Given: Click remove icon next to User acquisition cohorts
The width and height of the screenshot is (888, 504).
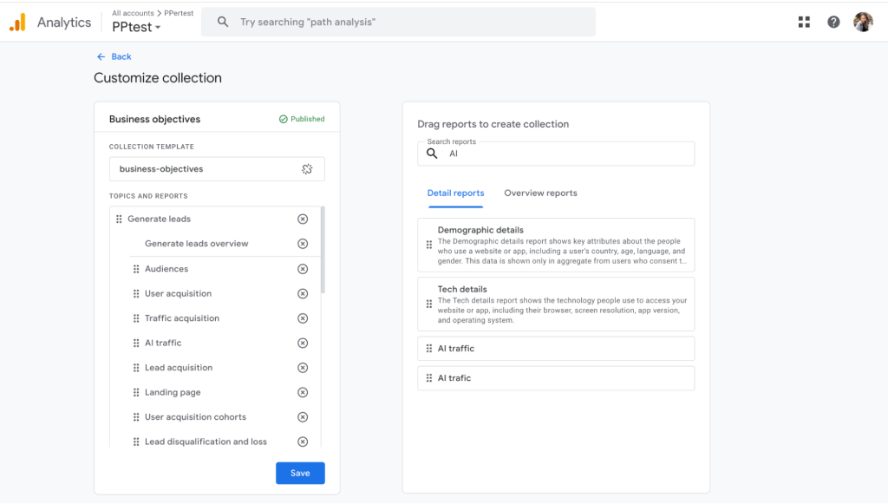Looking at the screenshot, I should click(x=303, y=417).
